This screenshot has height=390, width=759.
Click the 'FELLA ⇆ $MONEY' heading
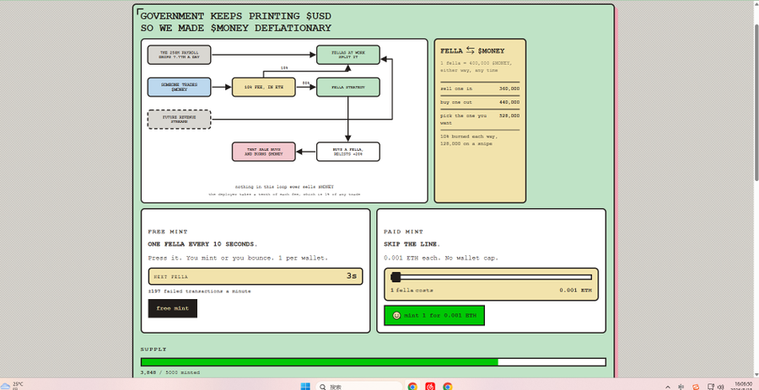[472, 51]
